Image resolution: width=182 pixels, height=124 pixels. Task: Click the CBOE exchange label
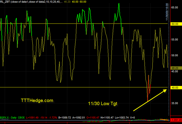[21, 118]
